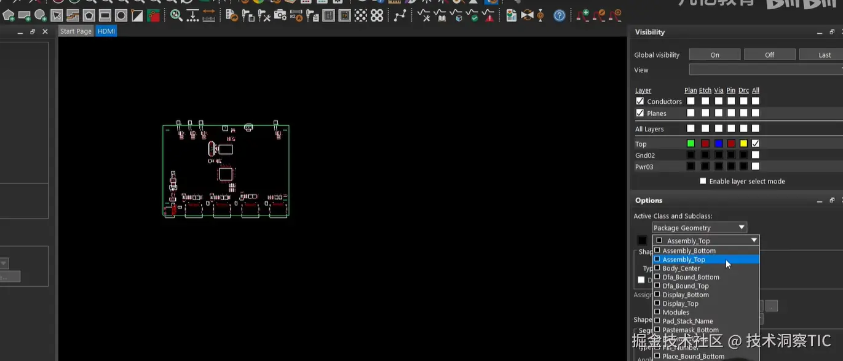Click the dotted grid pattern icon
The height and width of the screenshot is (361, 843).
tap(361, 15)
